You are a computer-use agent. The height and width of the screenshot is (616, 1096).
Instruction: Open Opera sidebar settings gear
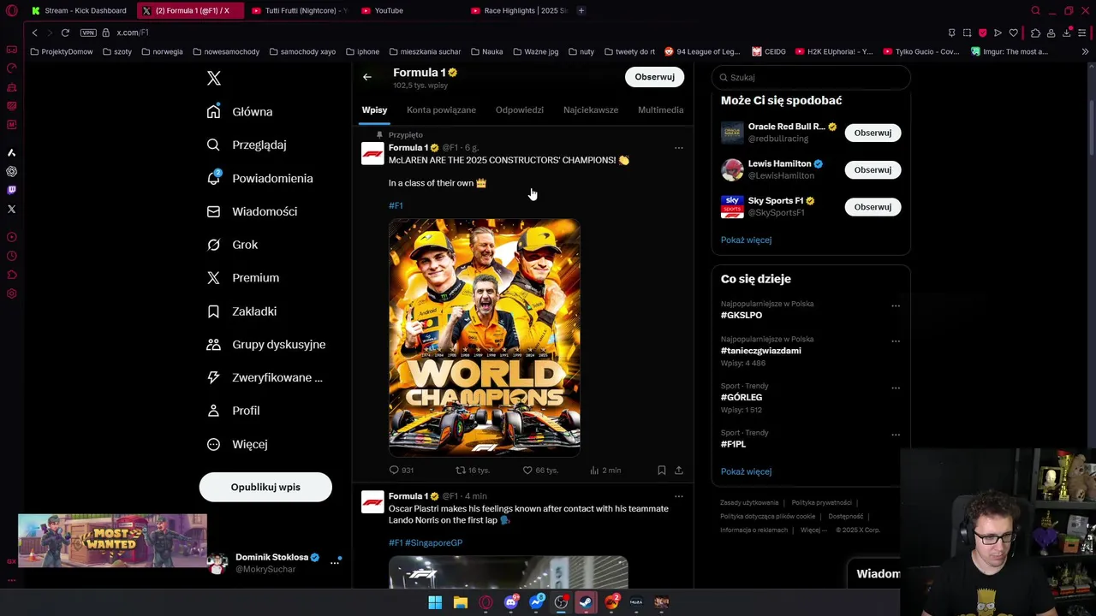(x=11, y=293)
